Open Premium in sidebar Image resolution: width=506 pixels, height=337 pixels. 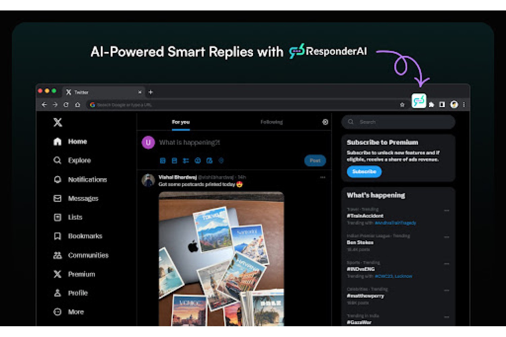pos(74,274)
